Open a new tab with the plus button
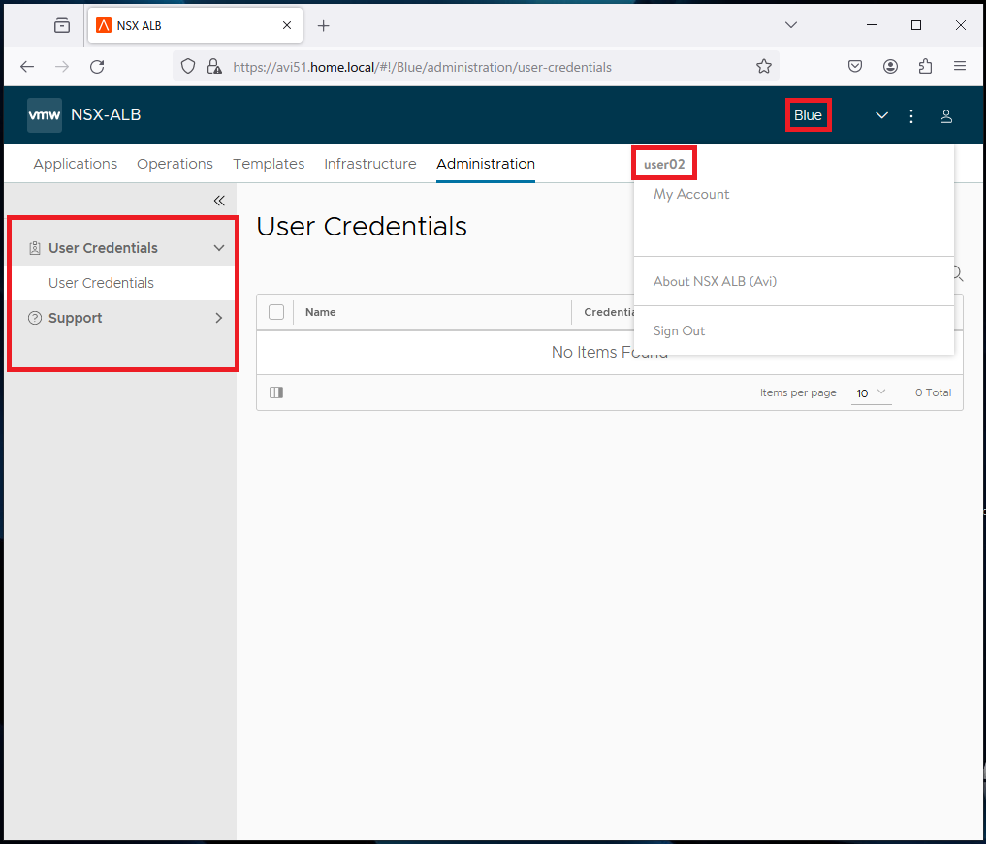This screenshot has width=989, height=847. tap(324, 26)
